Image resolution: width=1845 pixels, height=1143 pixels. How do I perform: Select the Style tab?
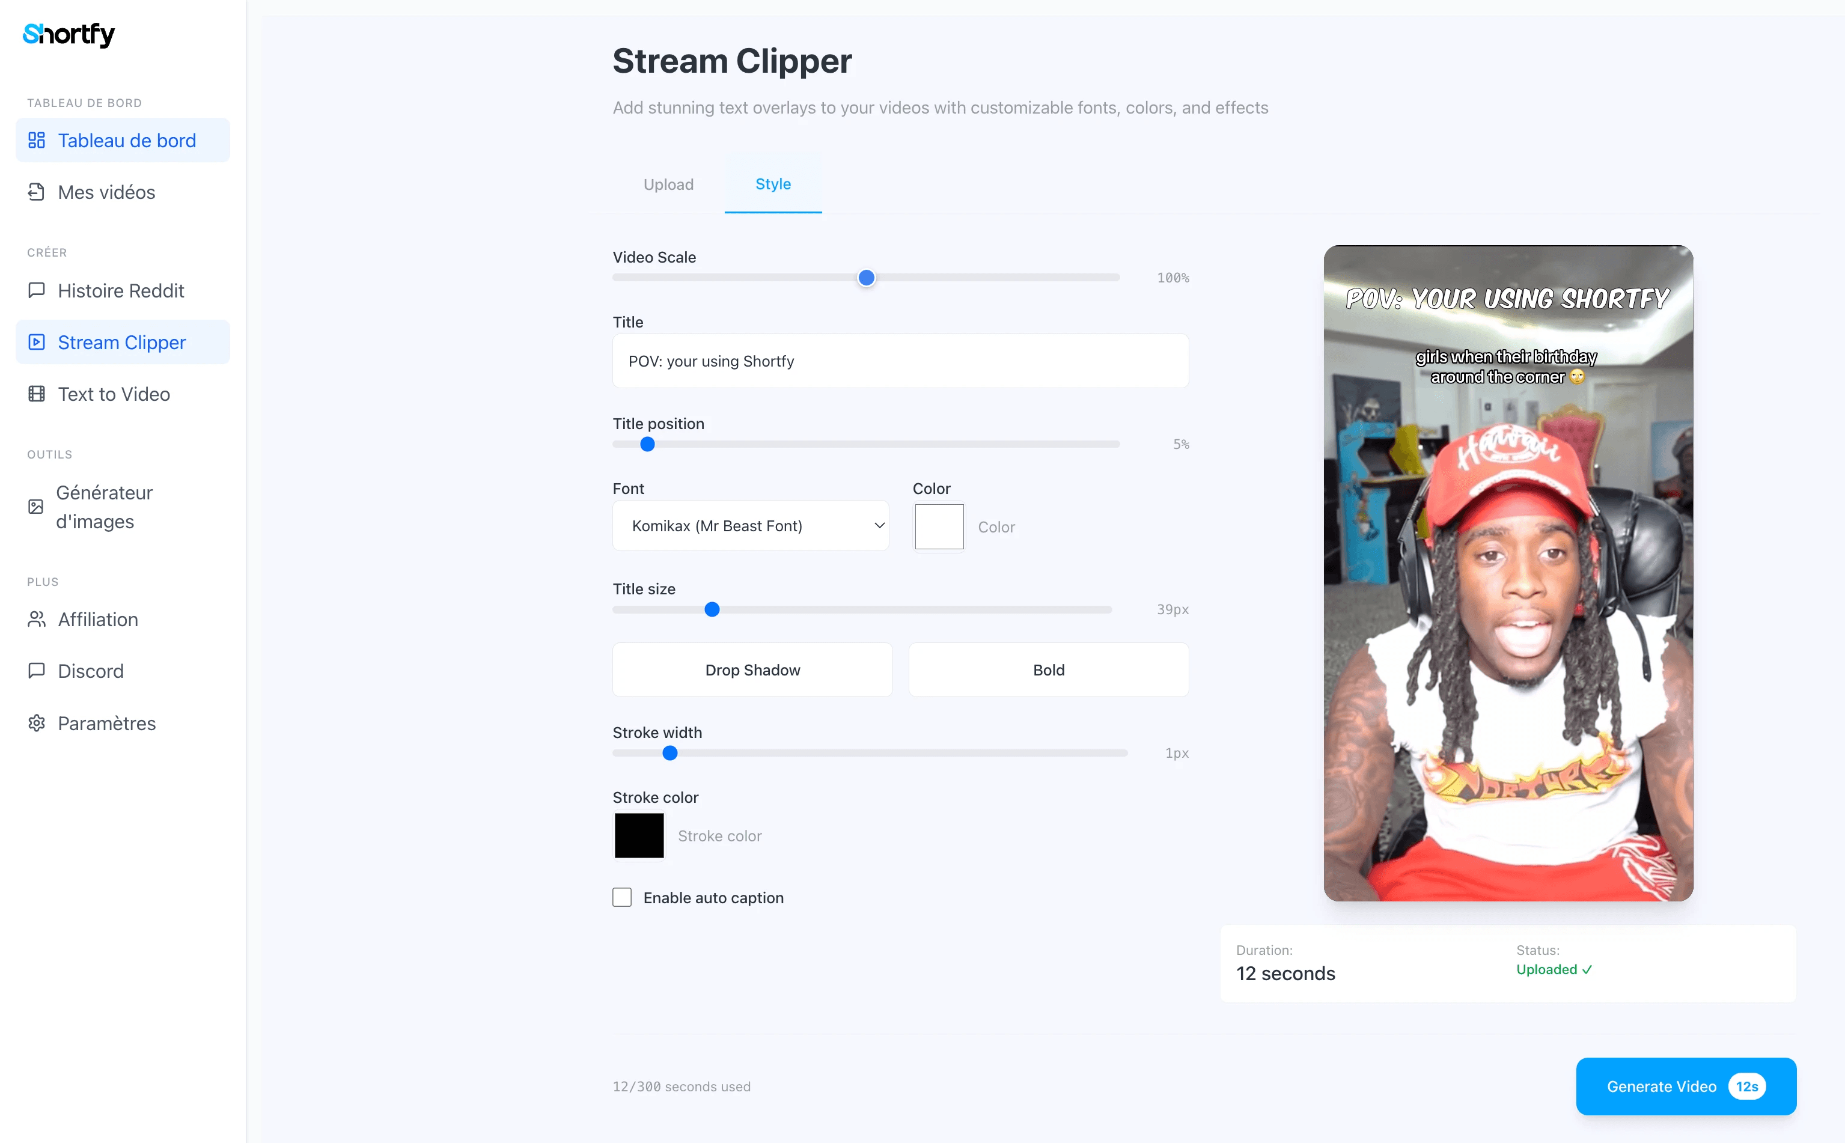point(772,184)
